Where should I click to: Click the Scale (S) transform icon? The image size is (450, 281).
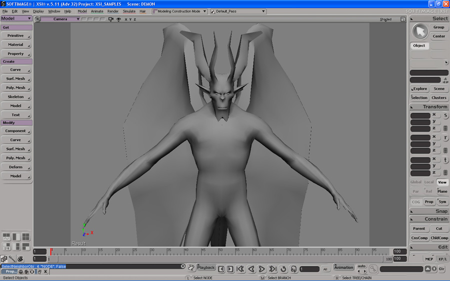tap(445, 115)
